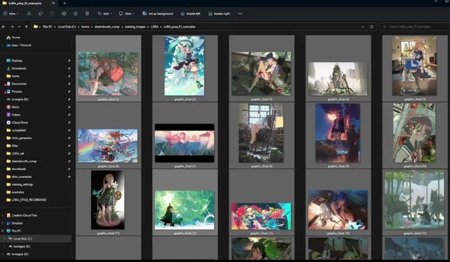Expand Dropbox in sidebar
Screen dimensions: 450x262
point(3,223)
